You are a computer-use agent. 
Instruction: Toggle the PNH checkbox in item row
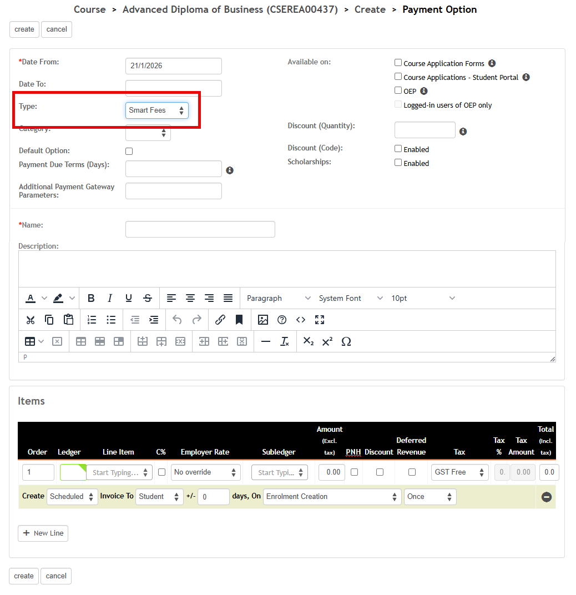coord(355,472)
